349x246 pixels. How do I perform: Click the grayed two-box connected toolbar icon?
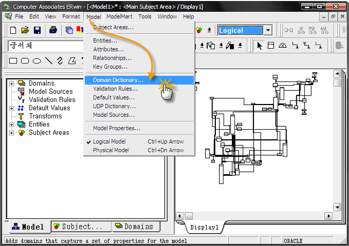point(289,30)
